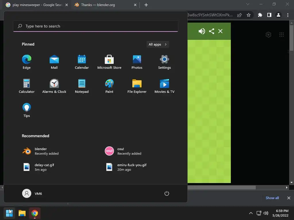Open File Explorer from pinned apps
The width and height of the screenshot is (294, 220).
[x=137, y=86]
